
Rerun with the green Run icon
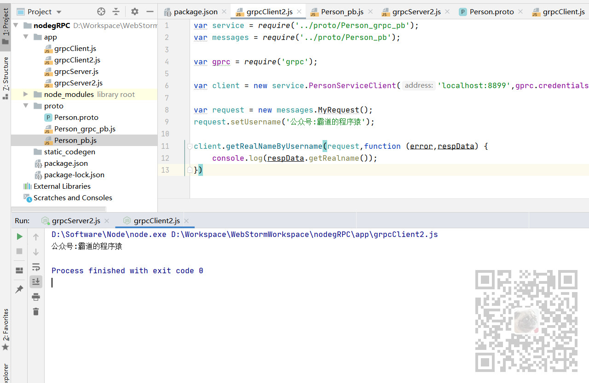(19, 237)
